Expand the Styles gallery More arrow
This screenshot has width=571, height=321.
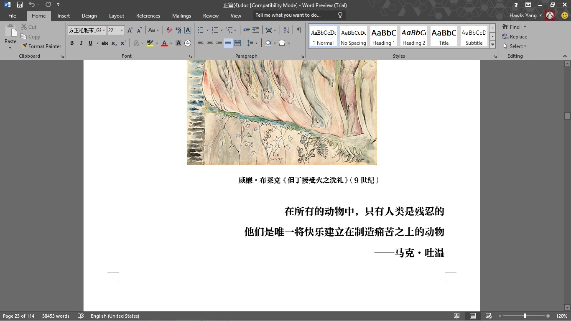point(492,45)
